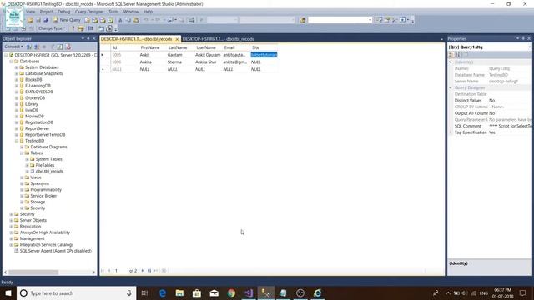Image resolution: width=534 pixels, height=300 pixels.
Task: Add a new row using navigator button
Action: pos(155,271)
